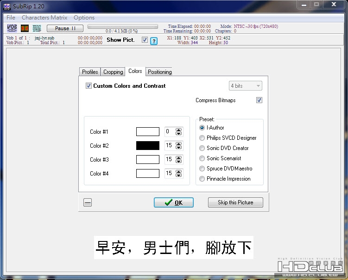The width and height of the screenshot is (348, 280).
Task: Click the Color #1 contrast stepper arrows
Action: pyautogui.click(x=178, y=132)
